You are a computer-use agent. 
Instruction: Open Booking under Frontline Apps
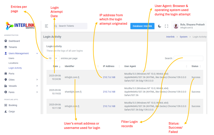pyautogui.click(x=13, y=105)
